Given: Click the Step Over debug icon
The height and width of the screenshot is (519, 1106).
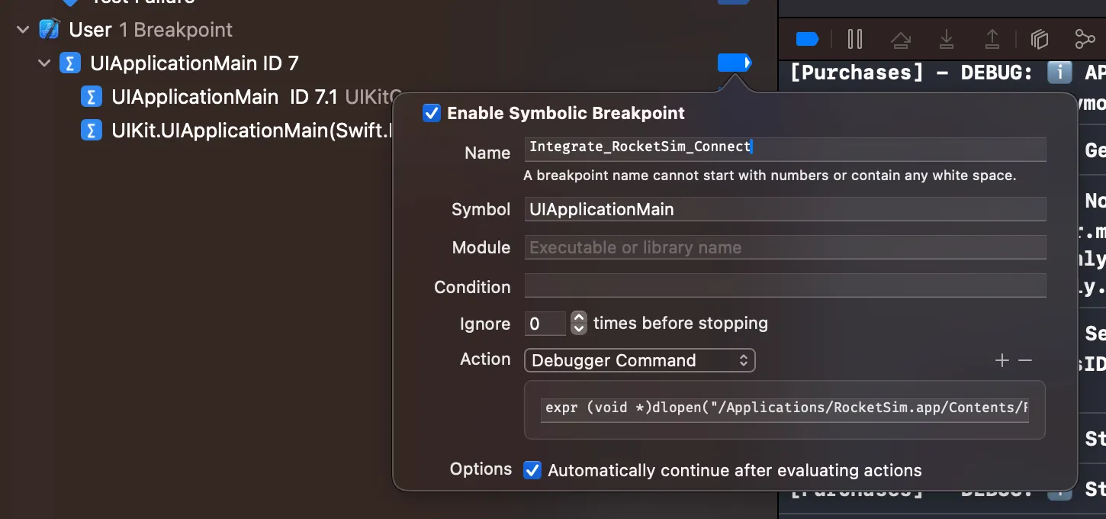Looking at the screenshot, I should [x=900, y=39].
